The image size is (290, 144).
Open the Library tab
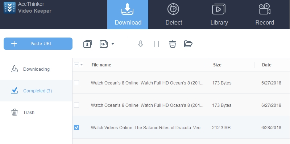(219, 14)
